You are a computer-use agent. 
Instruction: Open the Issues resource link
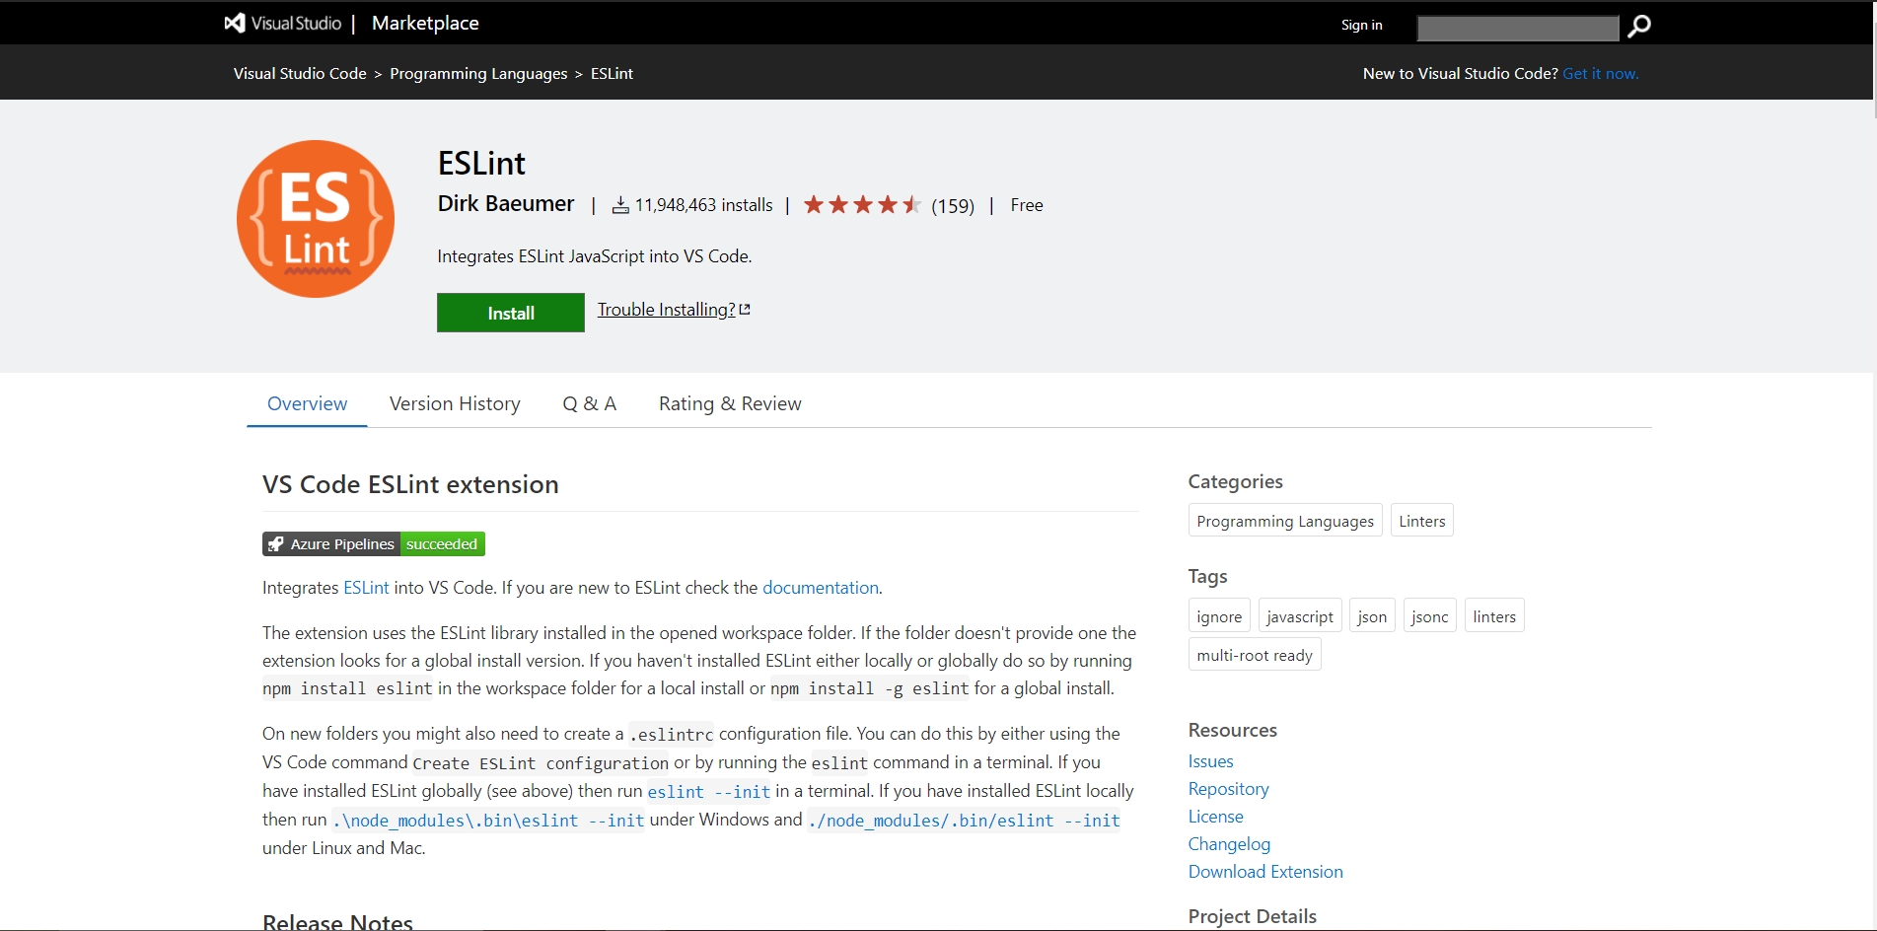1210,761
